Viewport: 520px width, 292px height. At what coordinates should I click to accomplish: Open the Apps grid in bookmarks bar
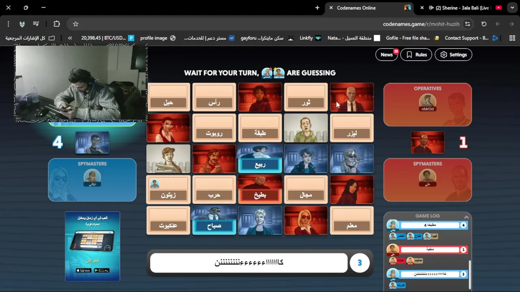pyautogui.click(x=512, y=38)
